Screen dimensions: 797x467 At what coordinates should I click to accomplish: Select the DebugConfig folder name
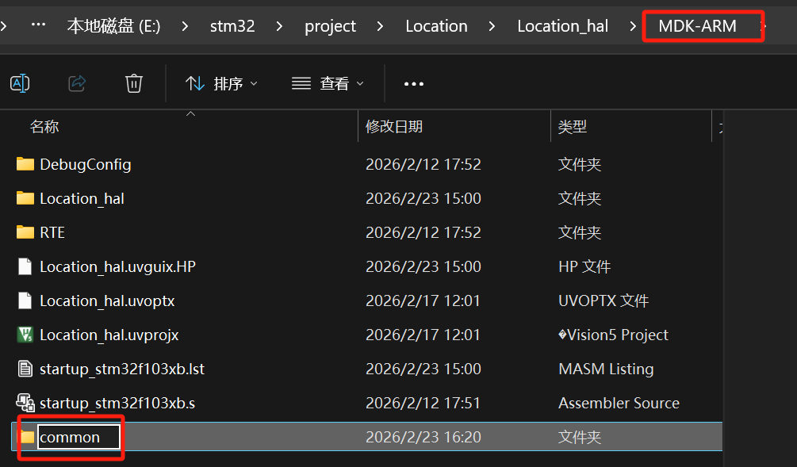point(86,165)
